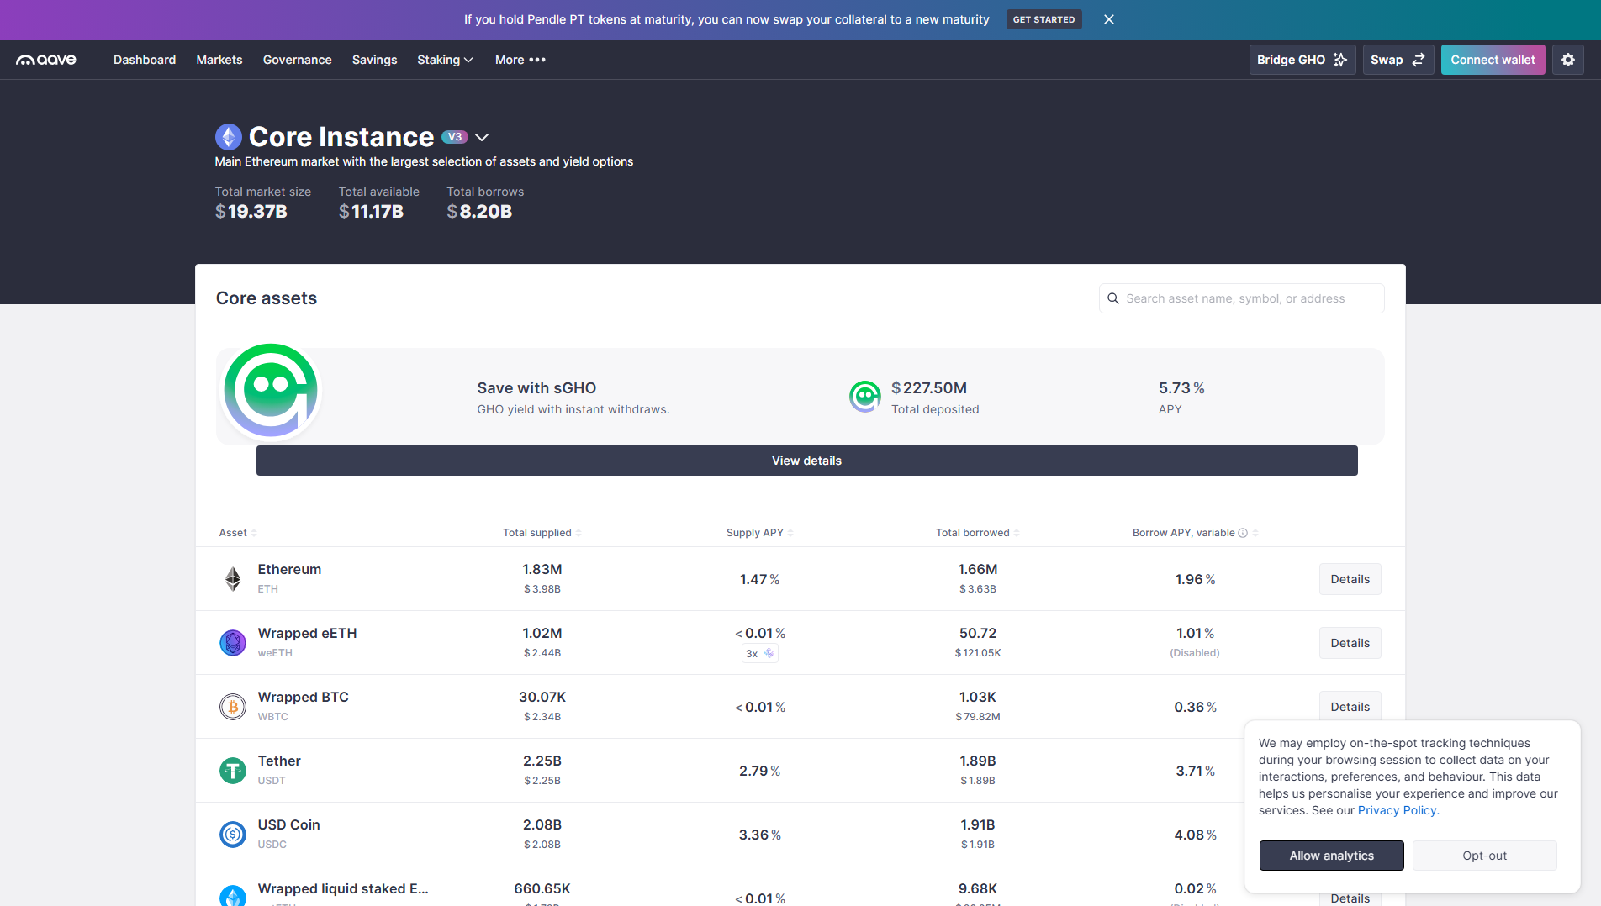This screenshot has height=906, width=1601.
Task: Expand the Core Instance market selector chevron
Action: point(482,137)
